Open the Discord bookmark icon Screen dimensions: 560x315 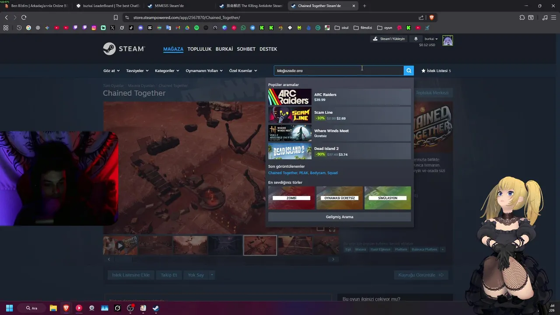tap(140, 28)
